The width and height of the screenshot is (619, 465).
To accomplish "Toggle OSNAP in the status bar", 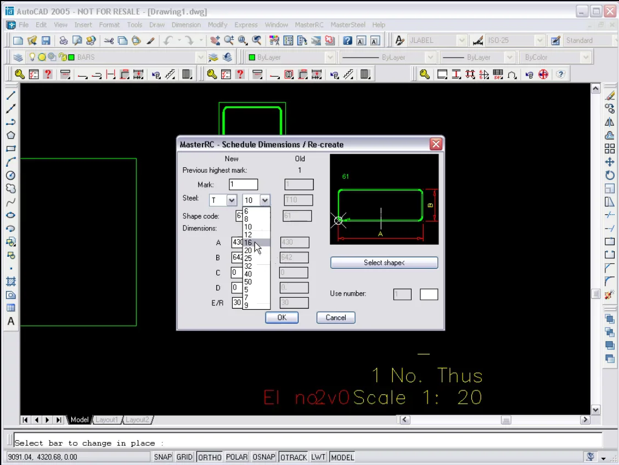I will pos(264,457).
